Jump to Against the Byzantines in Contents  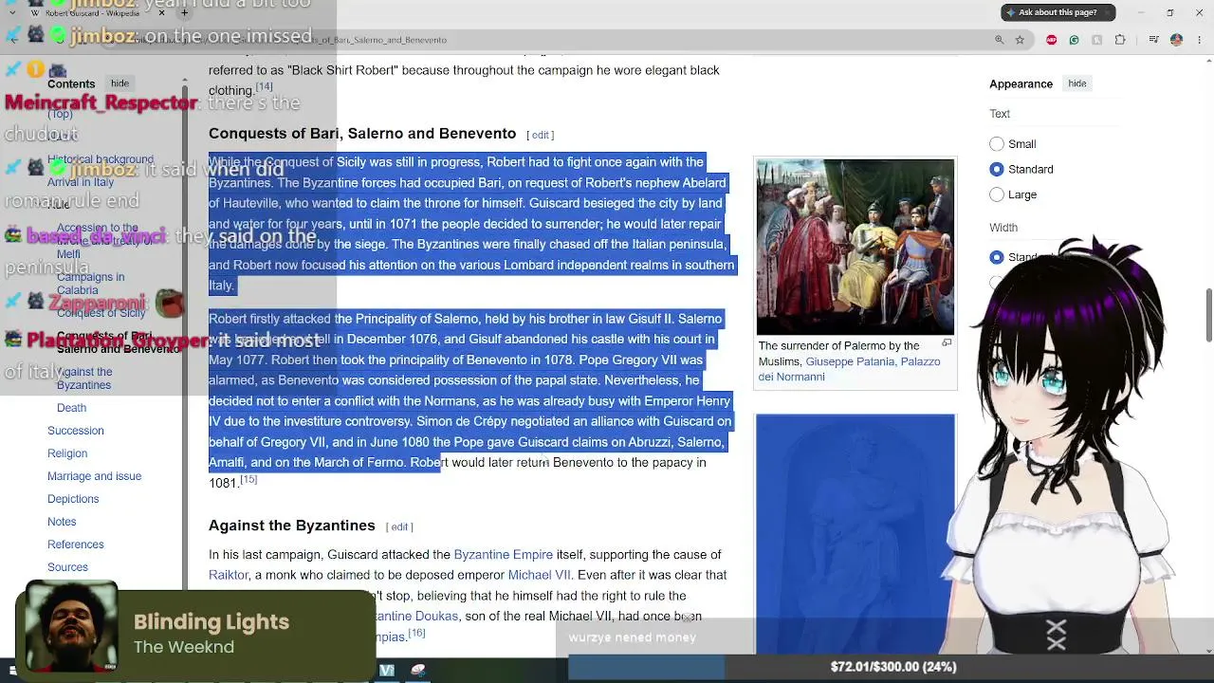click(x=84, y=378)
